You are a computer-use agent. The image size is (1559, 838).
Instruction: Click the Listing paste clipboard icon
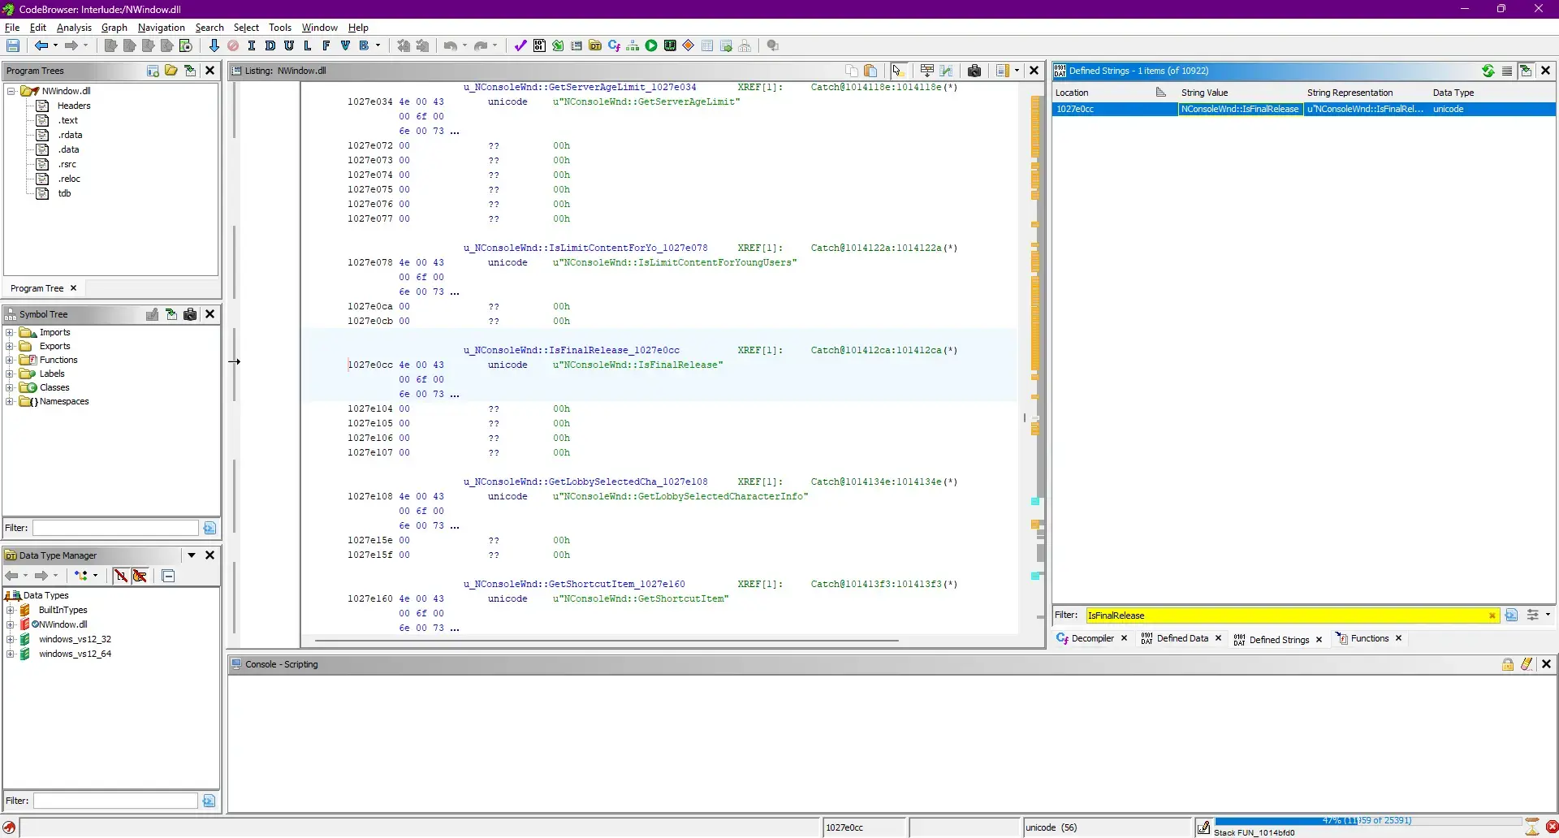870,71
